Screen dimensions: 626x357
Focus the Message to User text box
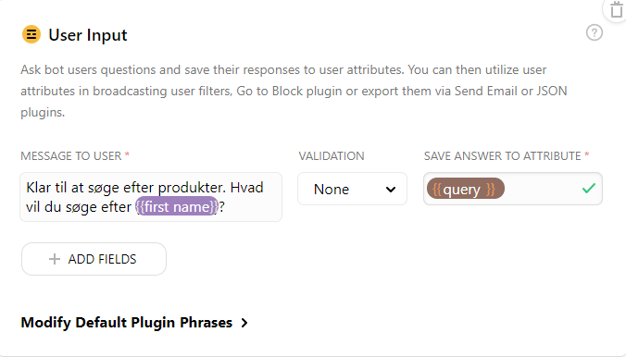[x=151, y=197]
